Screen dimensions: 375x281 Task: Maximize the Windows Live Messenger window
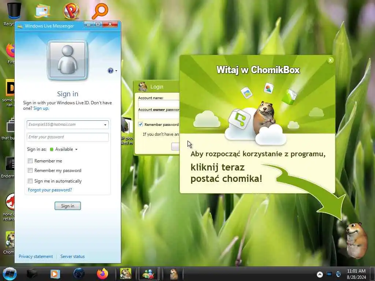[98, 24]
